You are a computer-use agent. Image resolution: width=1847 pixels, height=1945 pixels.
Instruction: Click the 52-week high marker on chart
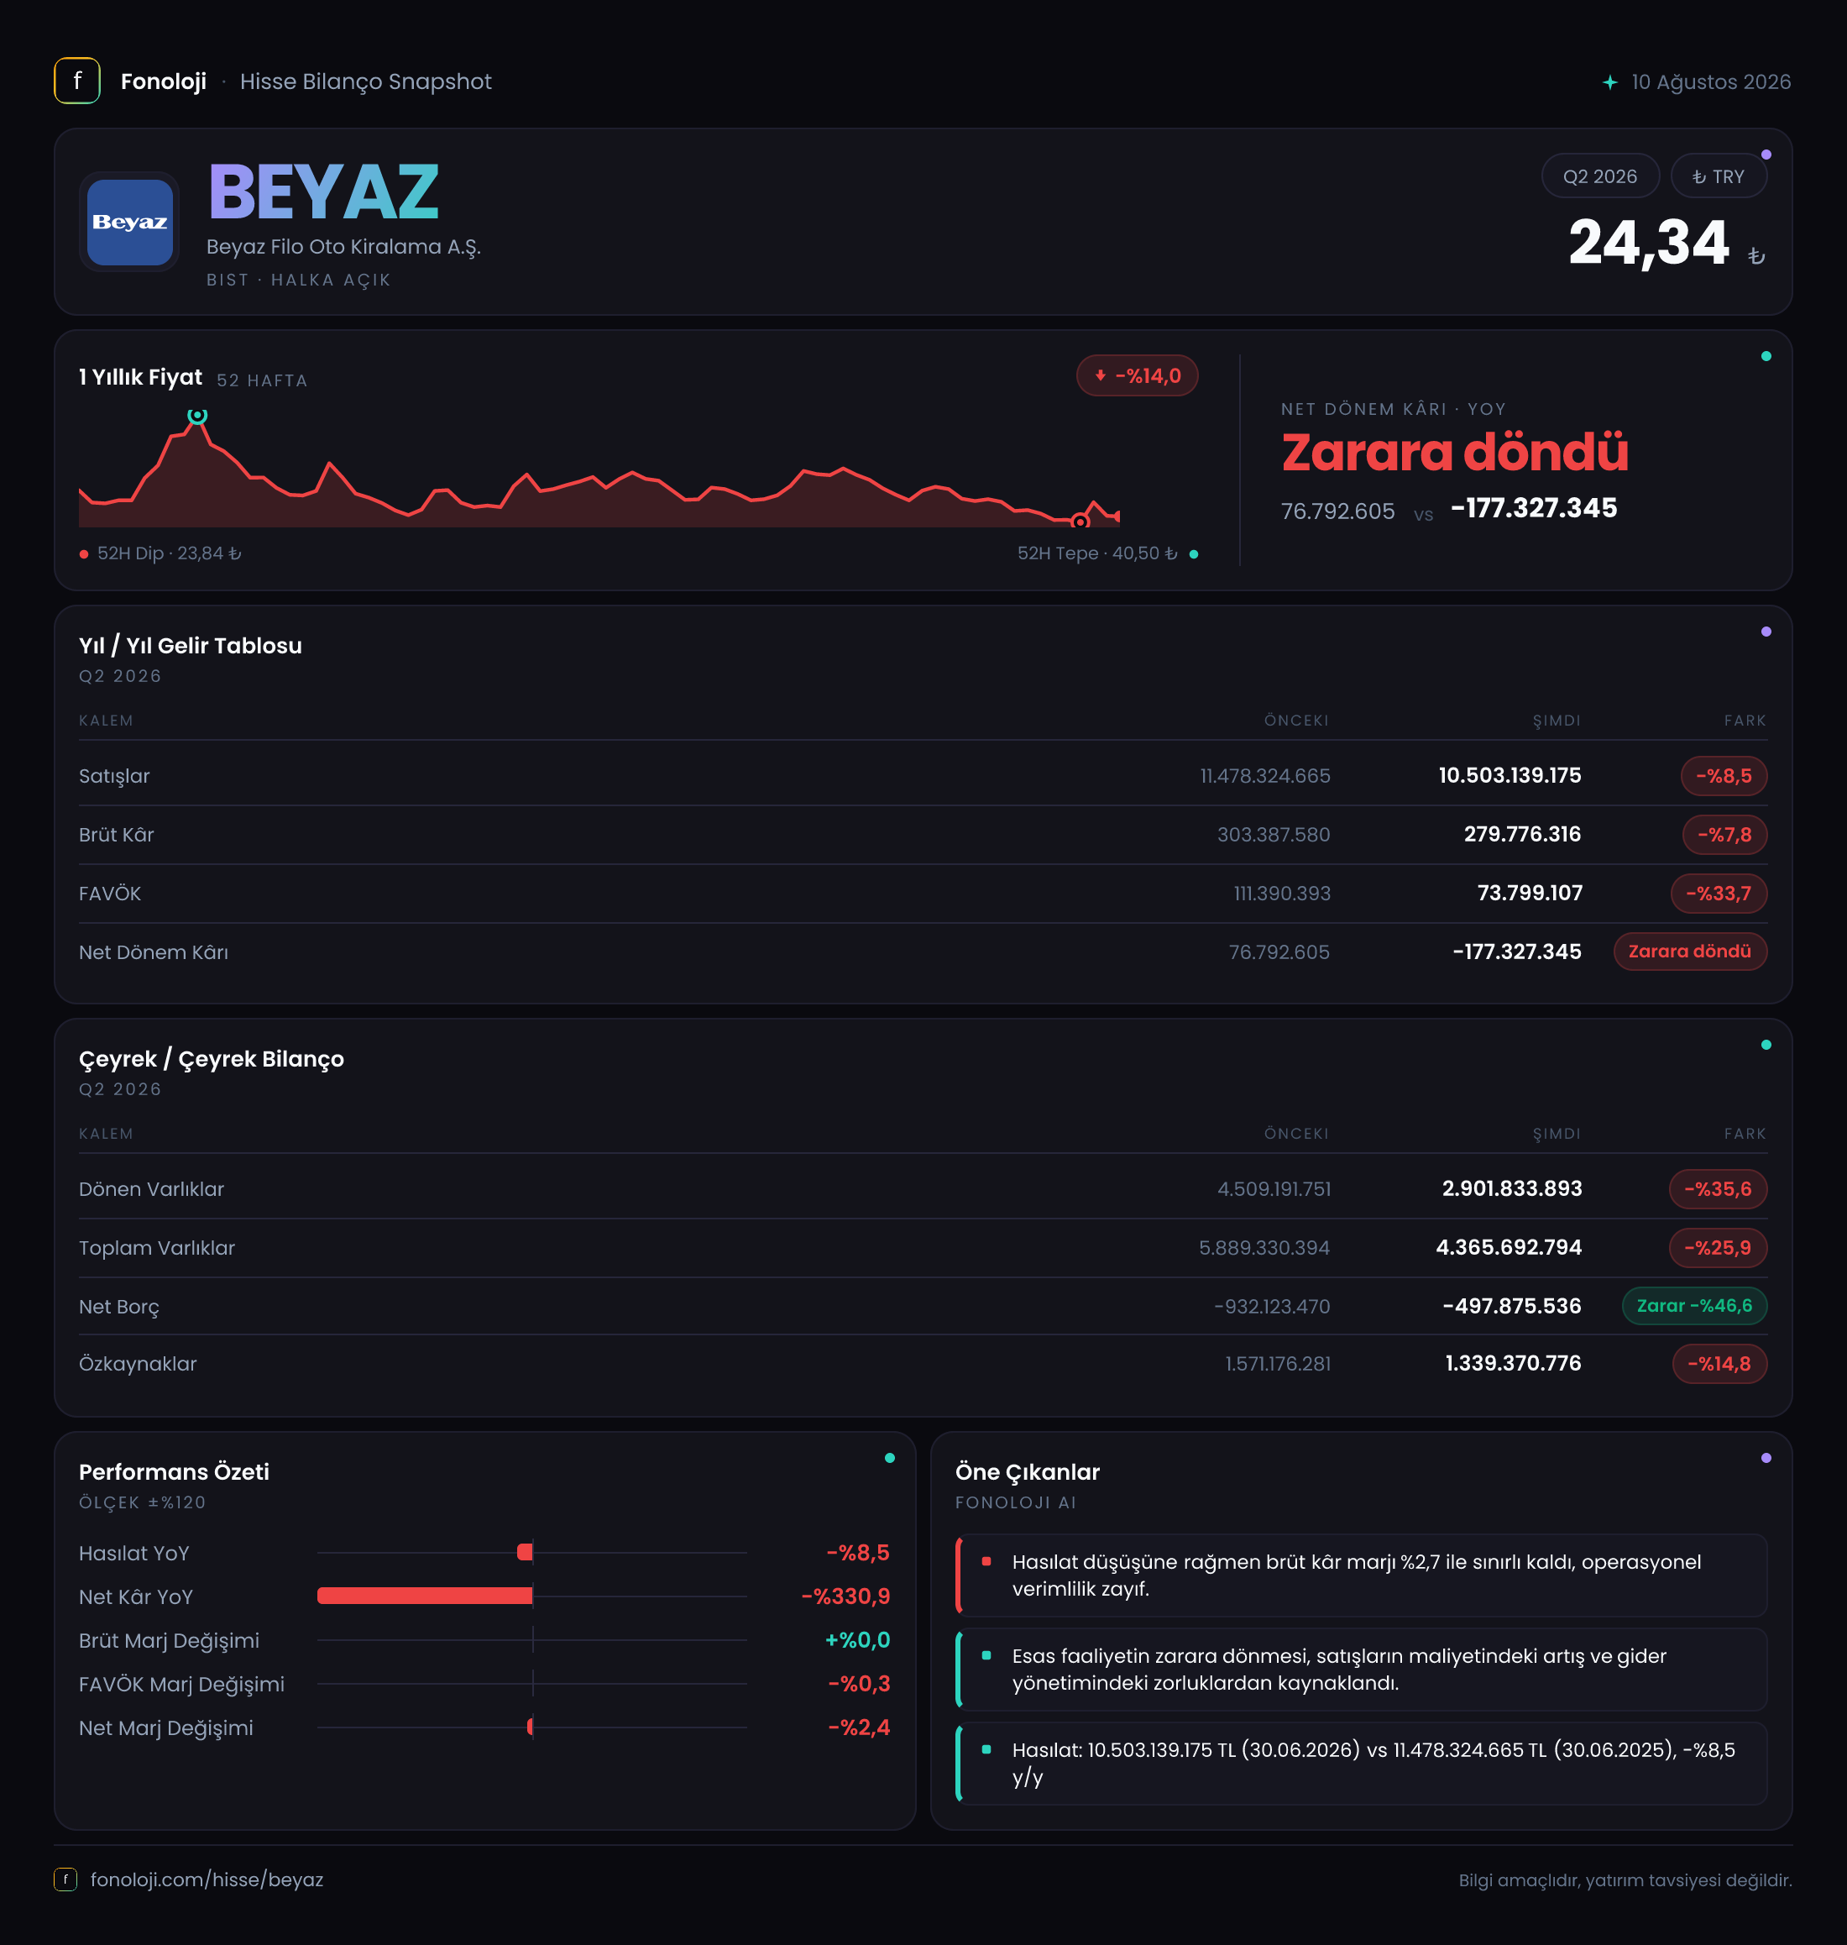click(198, 416)
